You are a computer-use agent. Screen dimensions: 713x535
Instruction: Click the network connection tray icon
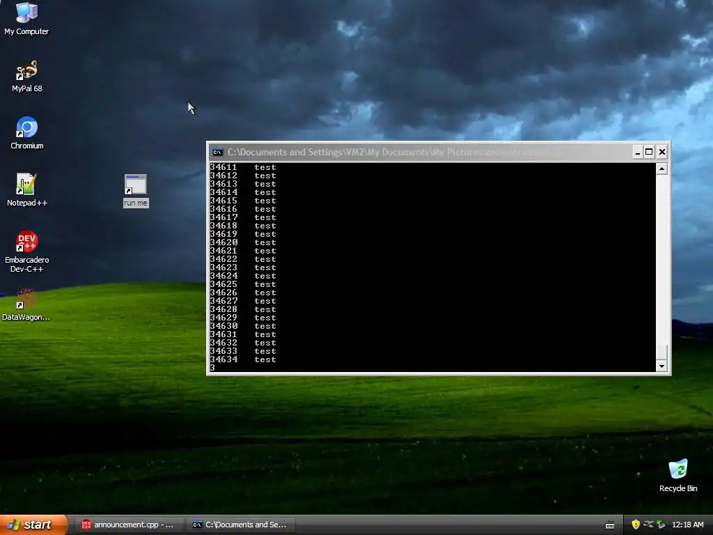(x=648, y=525)
